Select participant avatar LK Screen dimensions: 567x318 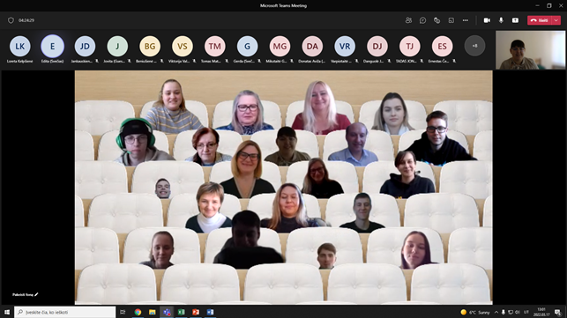pyautogui.click(x=20, y=46)
